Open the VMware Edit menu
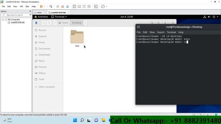Screen dimensions: 221x124 (9, 7)
